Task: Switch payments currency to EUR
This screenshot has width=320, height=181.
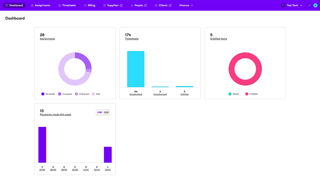Action: click(x=106, y=112)
